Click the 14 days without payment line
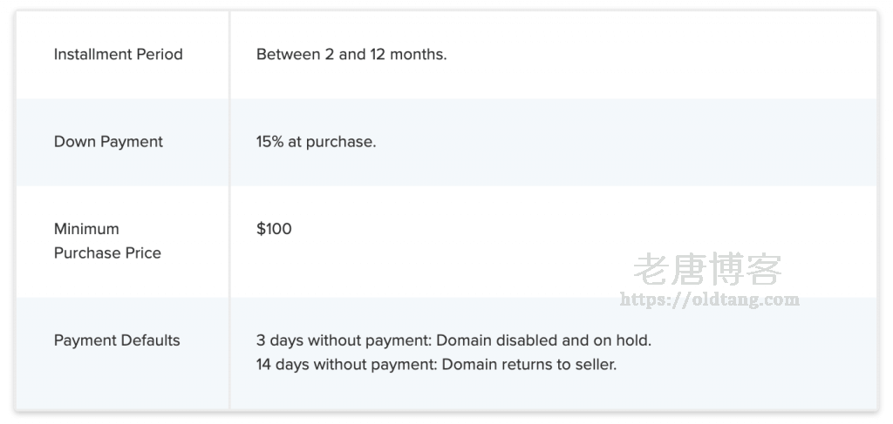Viewport: 893px width, 424px height. tap(436, 364)
